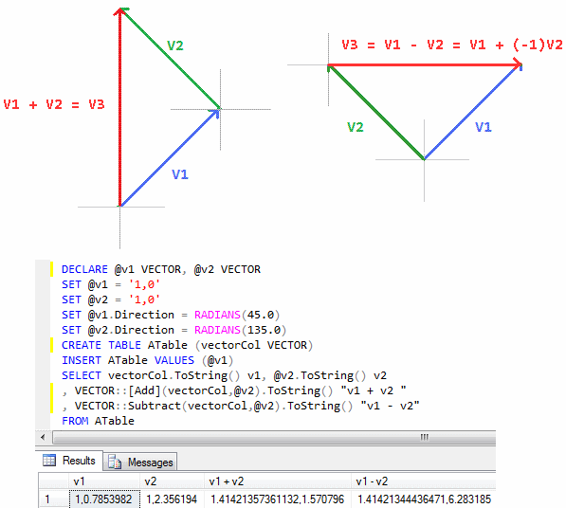Click cell 1.41421357361132,1.570796
566x508 pixels.
coord(278,499)
